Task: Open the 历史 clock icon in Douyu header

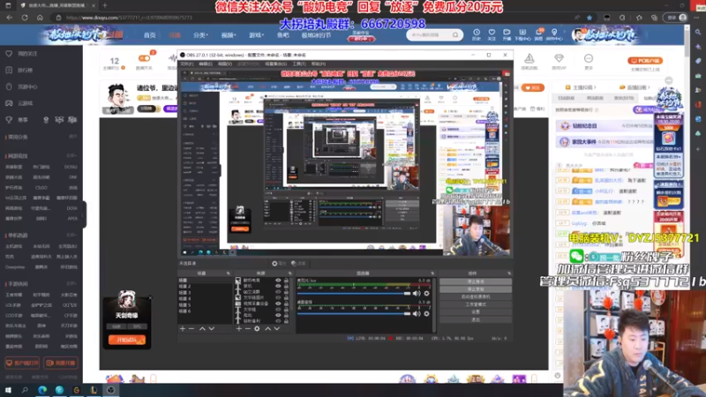Action: click(x=477, y=34)
